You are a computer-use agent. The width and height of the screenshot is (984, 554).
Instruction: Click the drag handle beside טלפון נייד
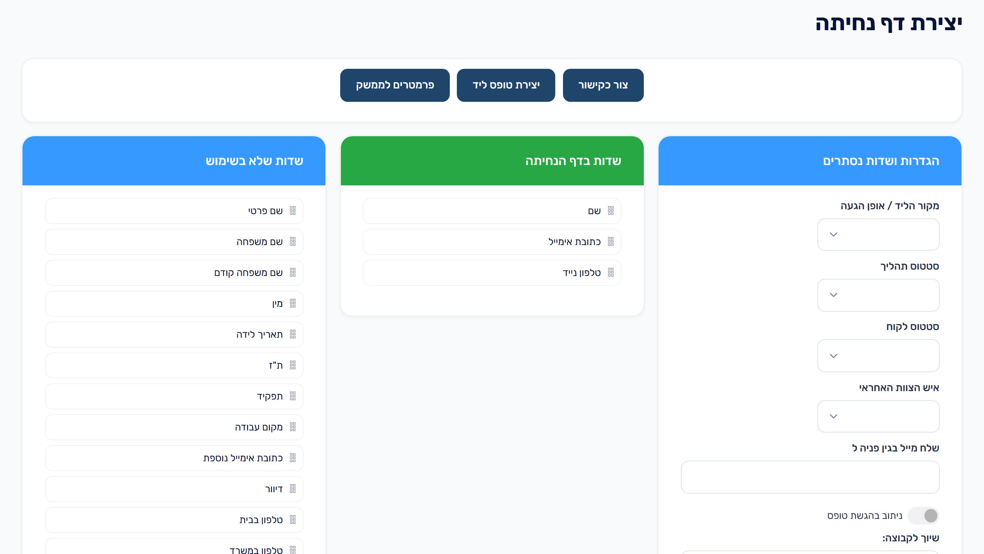(611, 272)
